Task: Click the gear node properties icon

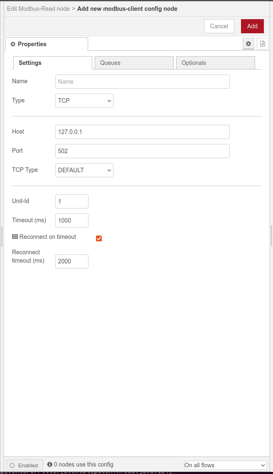Action: click(248, 44)
